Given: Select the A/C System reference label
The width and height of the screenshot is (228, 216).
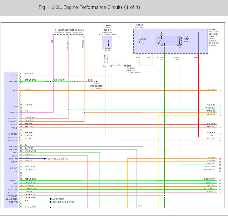Looking at the screenshot, I should [x=58, y=199].
